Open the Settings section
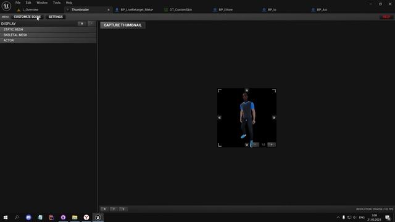The image size is (395, 222). tap(56, 17)
